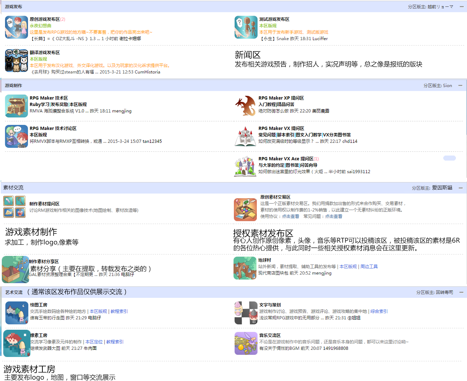Open the 音乐交流区 forum title
467x381 pixels.
[x=270, y=335]
